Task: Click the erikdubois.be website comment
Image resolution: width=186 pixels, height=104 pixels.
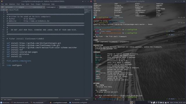Action: click(28, 21)
